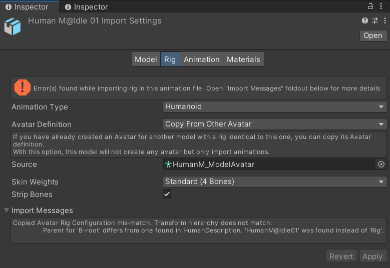Click the Open button

coord(373,35)
